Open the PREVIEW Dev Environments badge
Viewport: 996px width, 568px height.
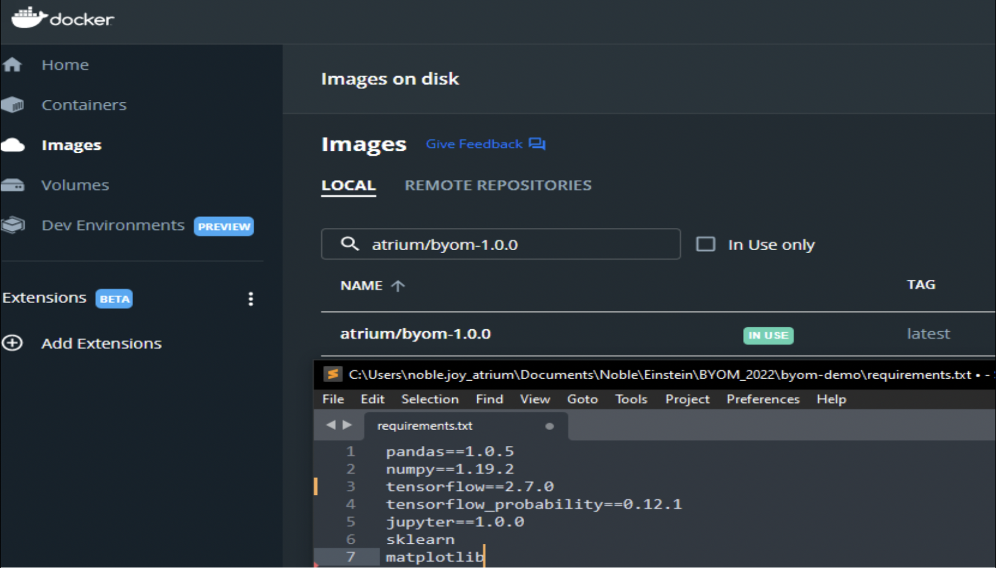tap(223, 226)
